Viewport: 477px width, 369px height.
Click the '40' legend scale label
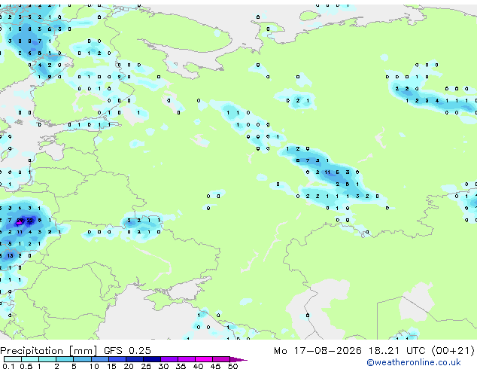[198, 366]
